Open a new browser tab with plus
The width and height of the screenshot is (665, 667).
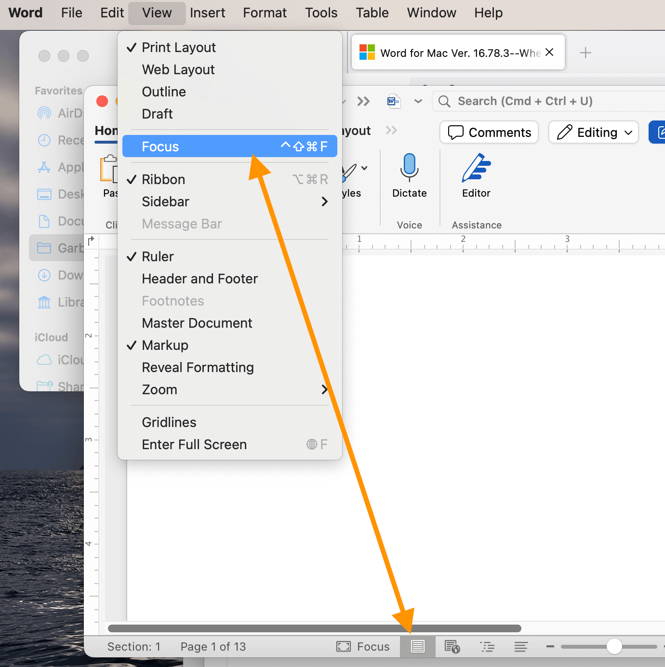pos(585,53)
